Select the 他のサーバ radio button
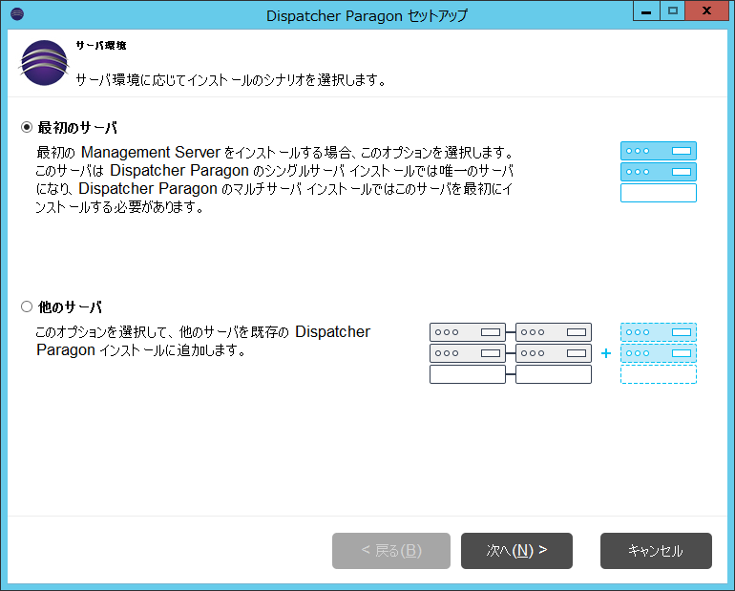This screenshot has height=591, width=735. 27,306
